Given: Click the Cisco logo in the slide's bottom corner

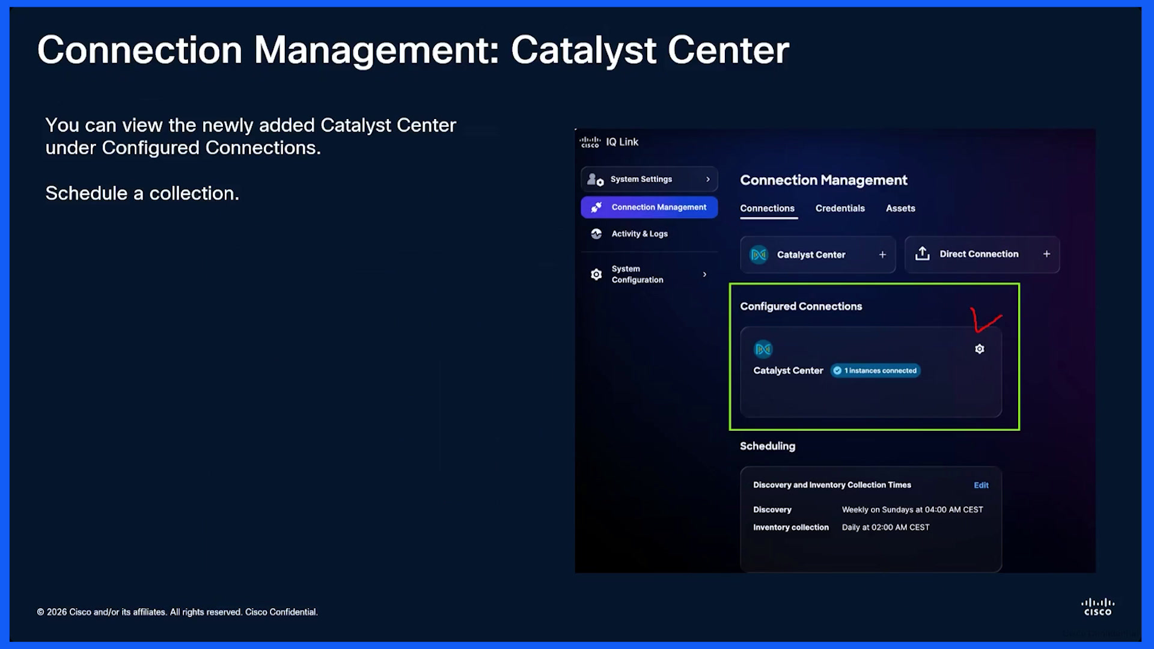Looking at the screenshot, I should pyautogui.click(x=1098, y=607).
